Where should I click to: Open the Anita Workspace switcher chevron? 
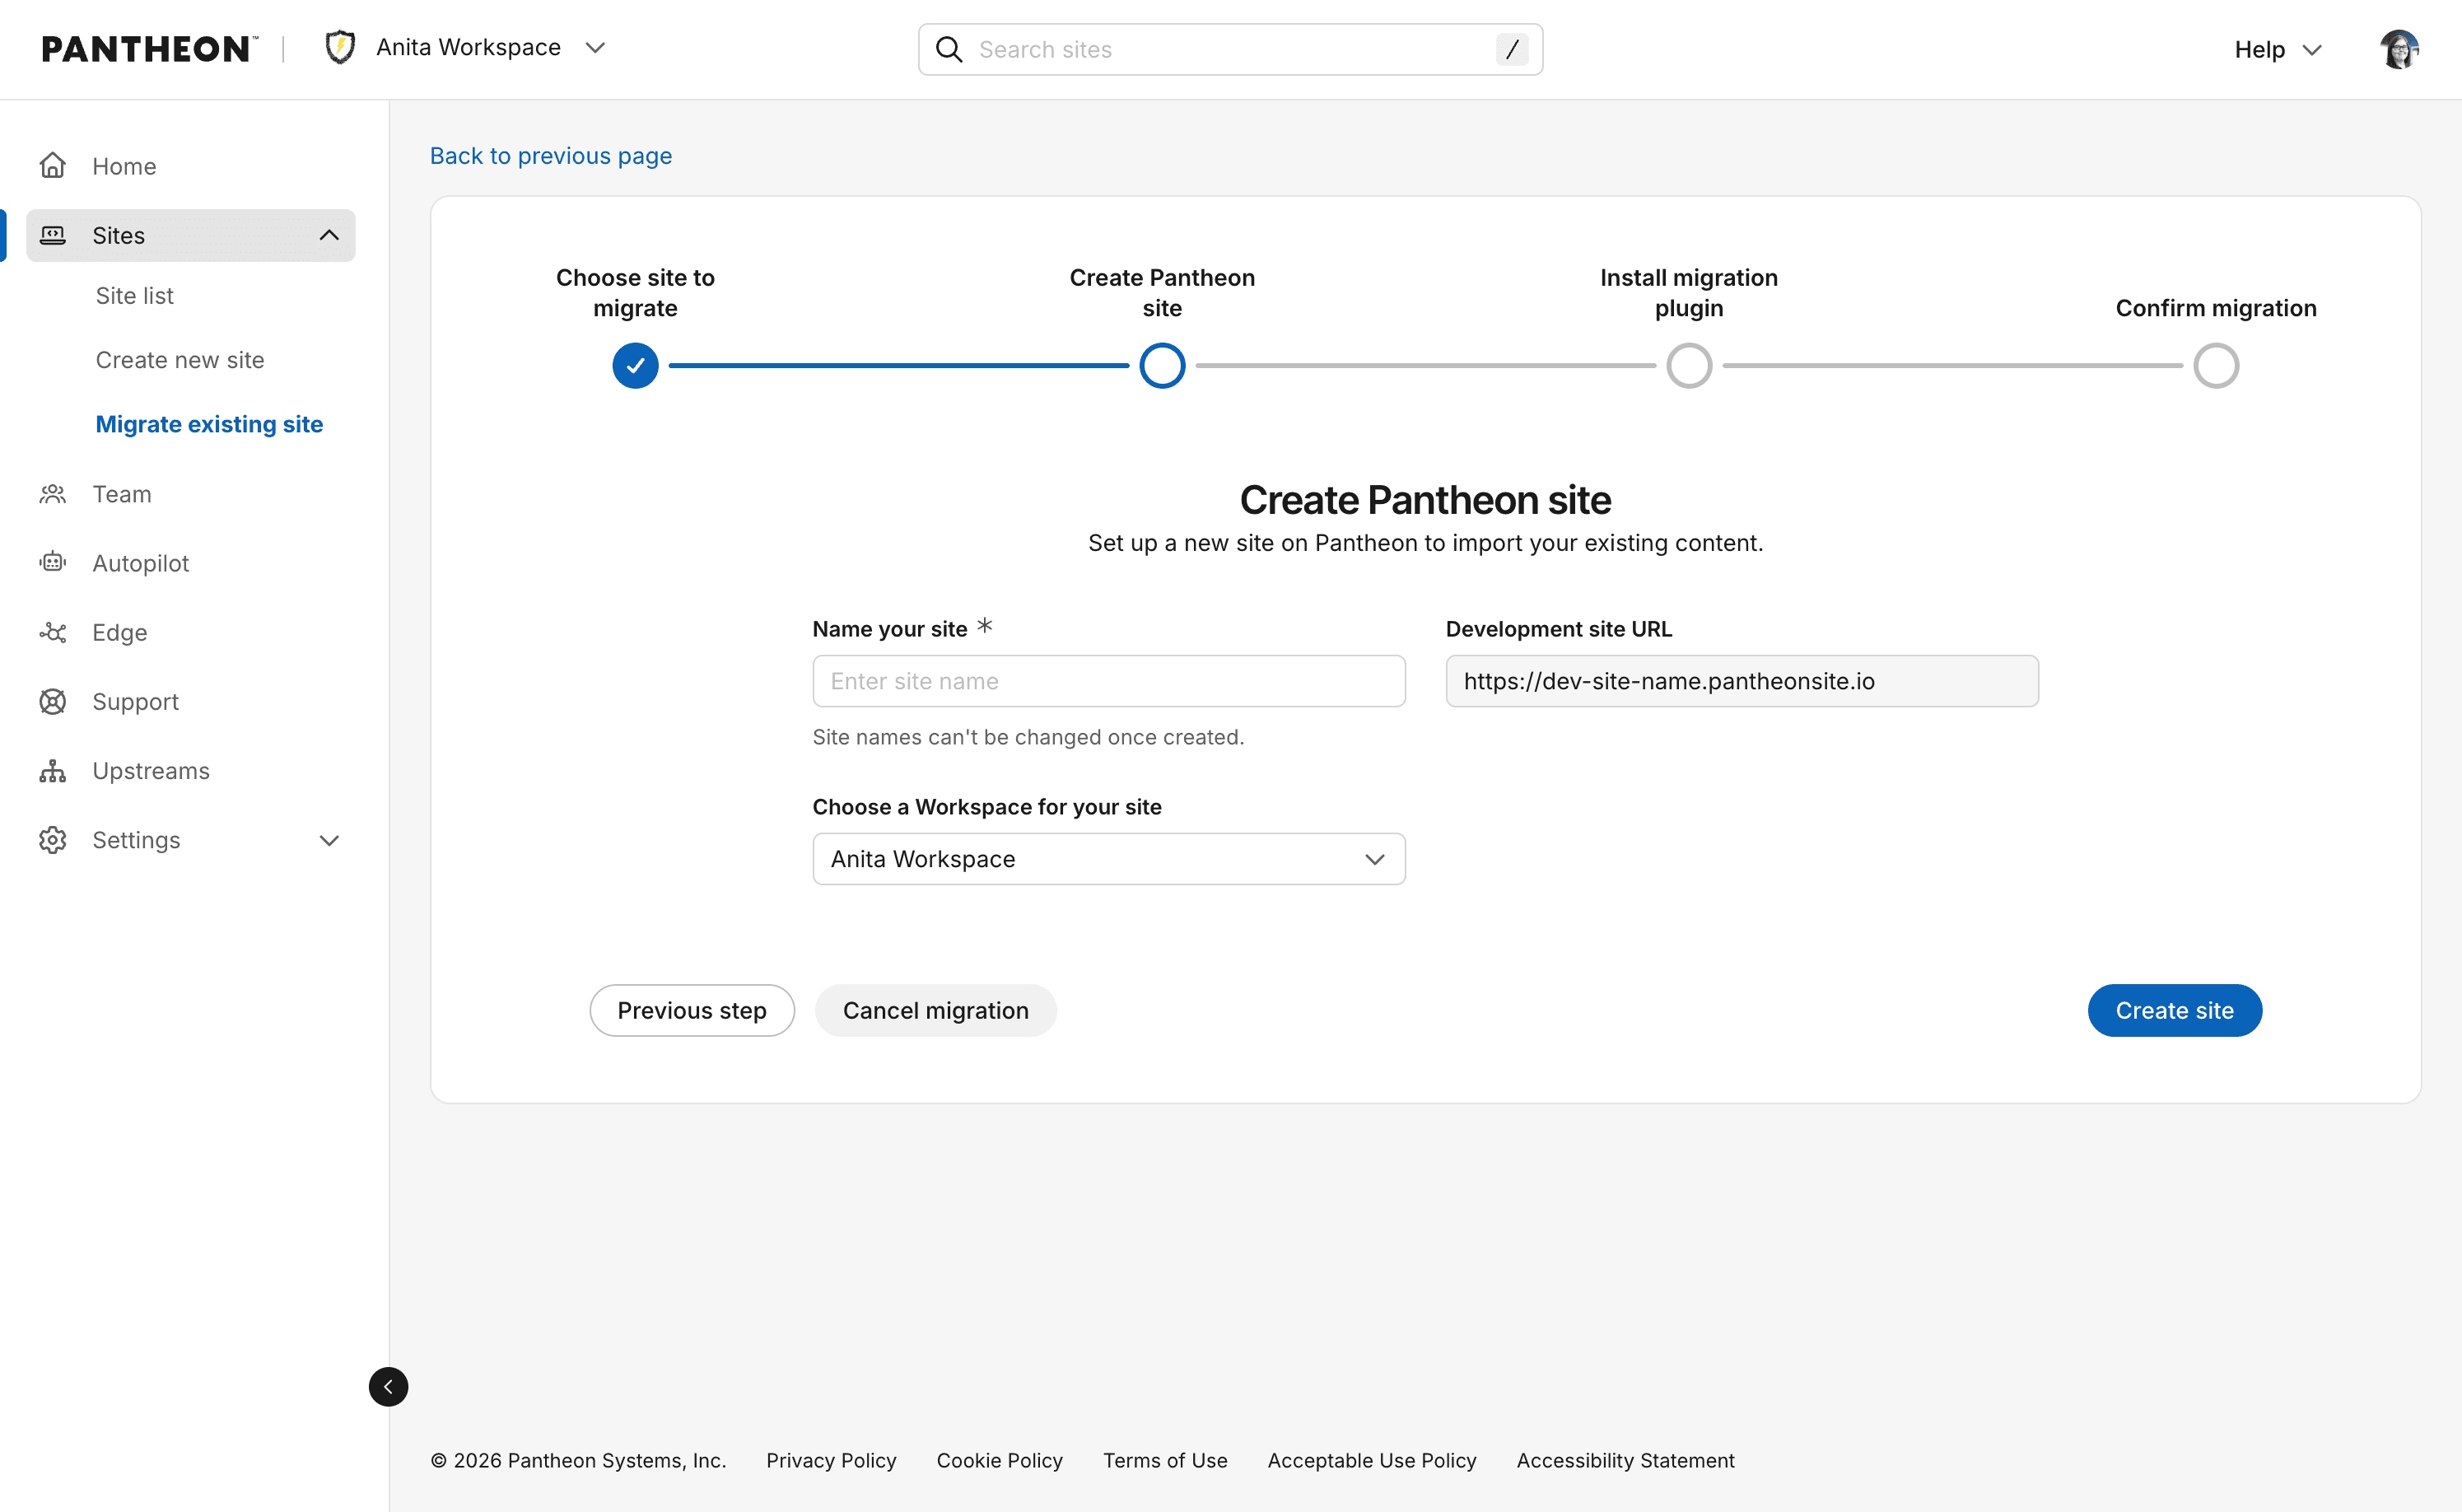pos(596,48)
